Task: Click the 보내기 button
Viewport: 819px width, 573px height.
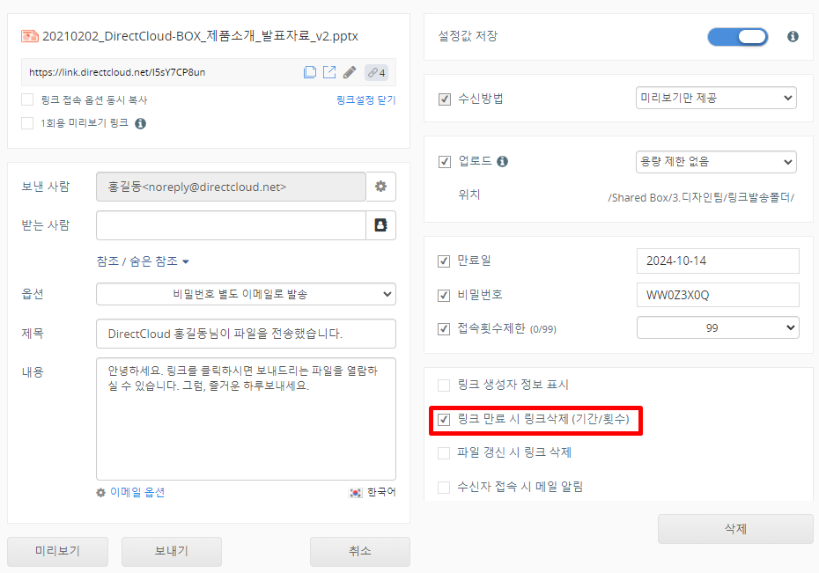Action: pyautogui.click(x=171, y=552)
